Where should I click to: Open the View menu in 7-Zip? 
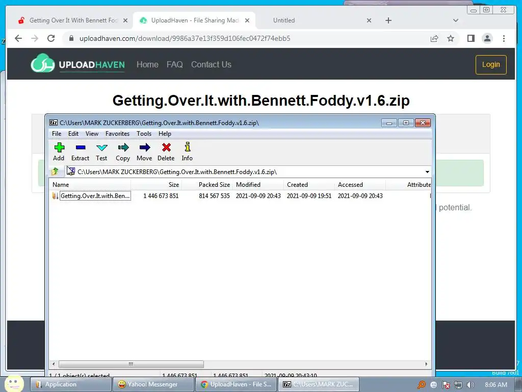pos(92,134)
